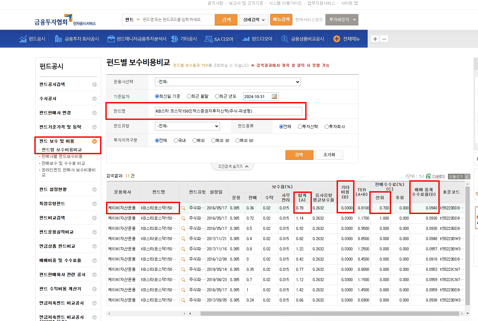Click the top fund name search box
The height and width of the screenshot is (321, 478).
coord(178,19)
